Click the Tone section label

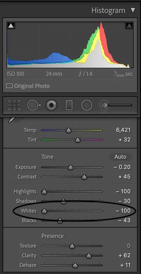pyautogui.click(x=47, y=157)
